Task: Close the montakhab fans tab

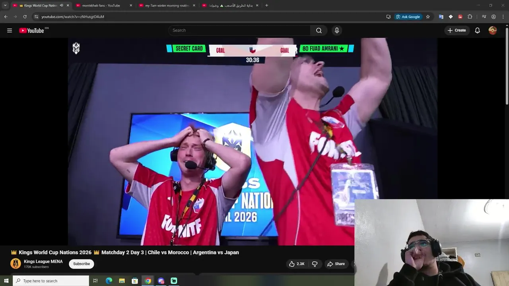Action: [131, 6]
